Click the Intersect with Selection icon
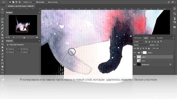The height and width of the screenshot is (99, 177). pos(20,2)
